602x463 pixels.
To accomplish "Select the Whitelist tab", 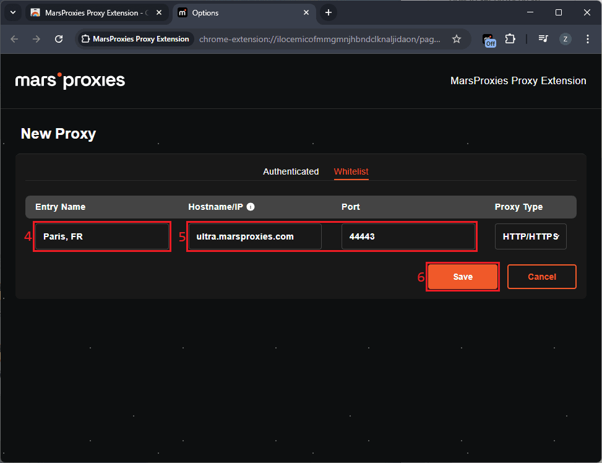I will tap(351, 171).
